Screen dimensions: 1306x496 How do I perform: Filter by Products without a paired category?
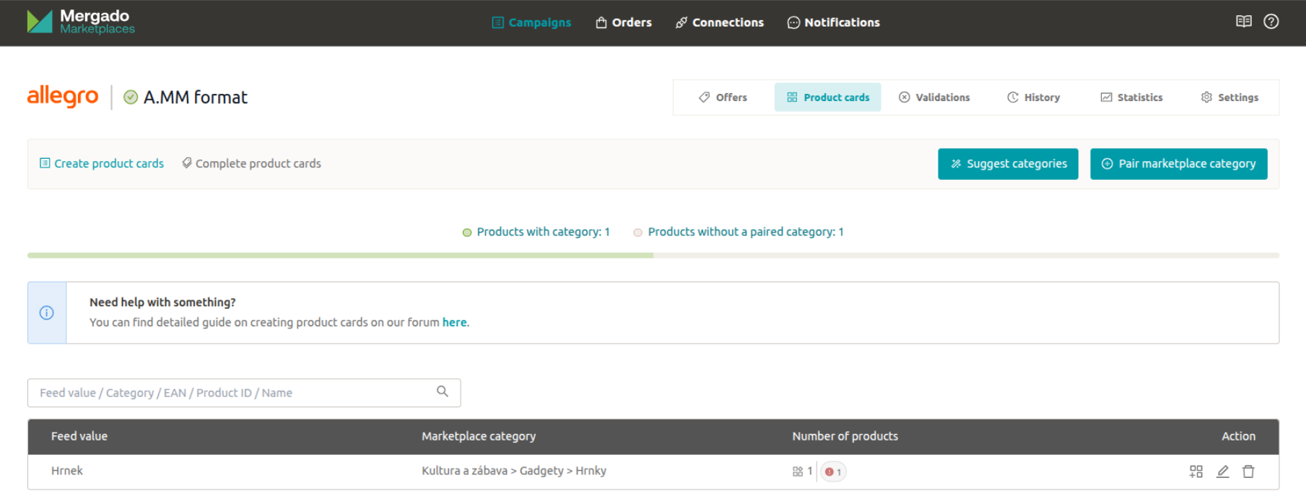click(739, 232)
